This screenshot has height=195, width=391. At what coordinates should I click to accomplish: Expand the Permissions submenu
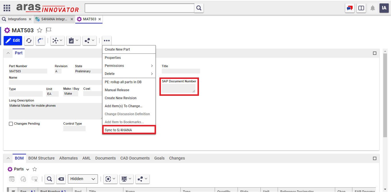[x=129, y=66]
